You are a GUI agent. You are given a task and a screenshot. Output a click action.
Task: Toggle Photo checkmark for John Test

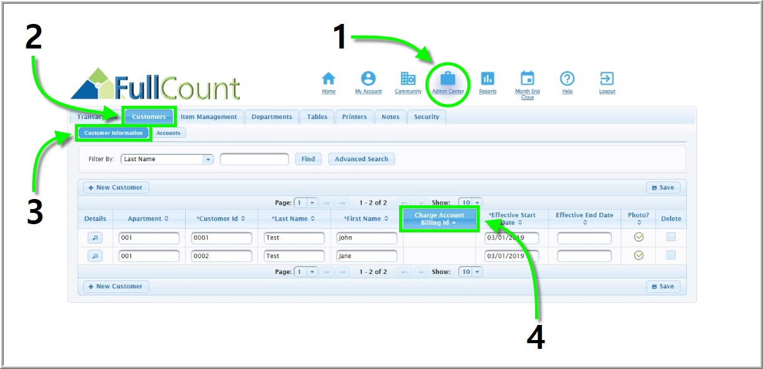tap(638, 237)
